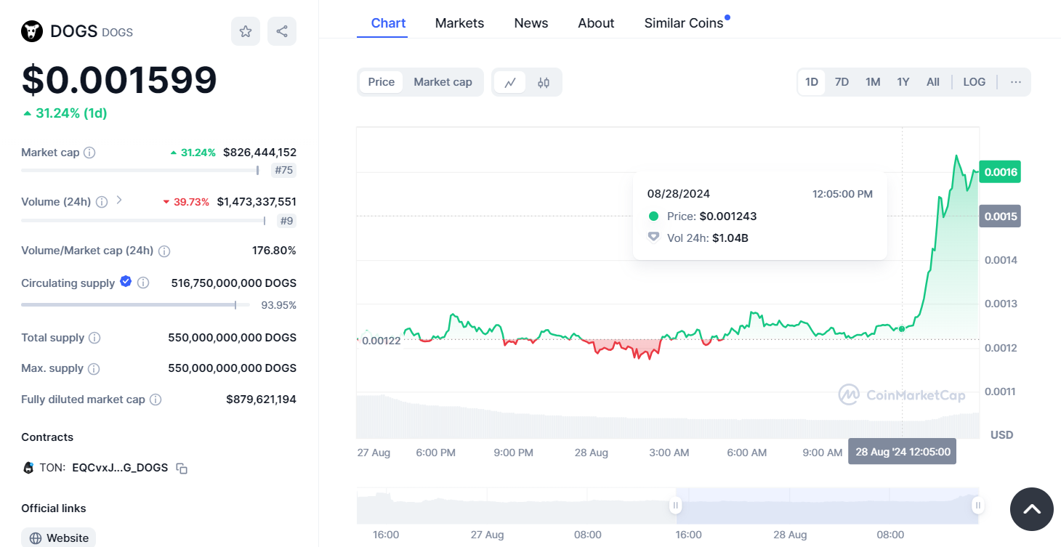This screenshot has width=1061, height=547.
Task: Open Market cap info tooltip icon
Action: (89, 153)
